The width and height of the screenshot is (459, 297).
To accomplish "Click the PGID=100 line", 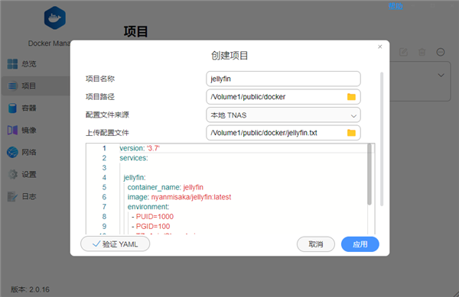I will [151, 226].
